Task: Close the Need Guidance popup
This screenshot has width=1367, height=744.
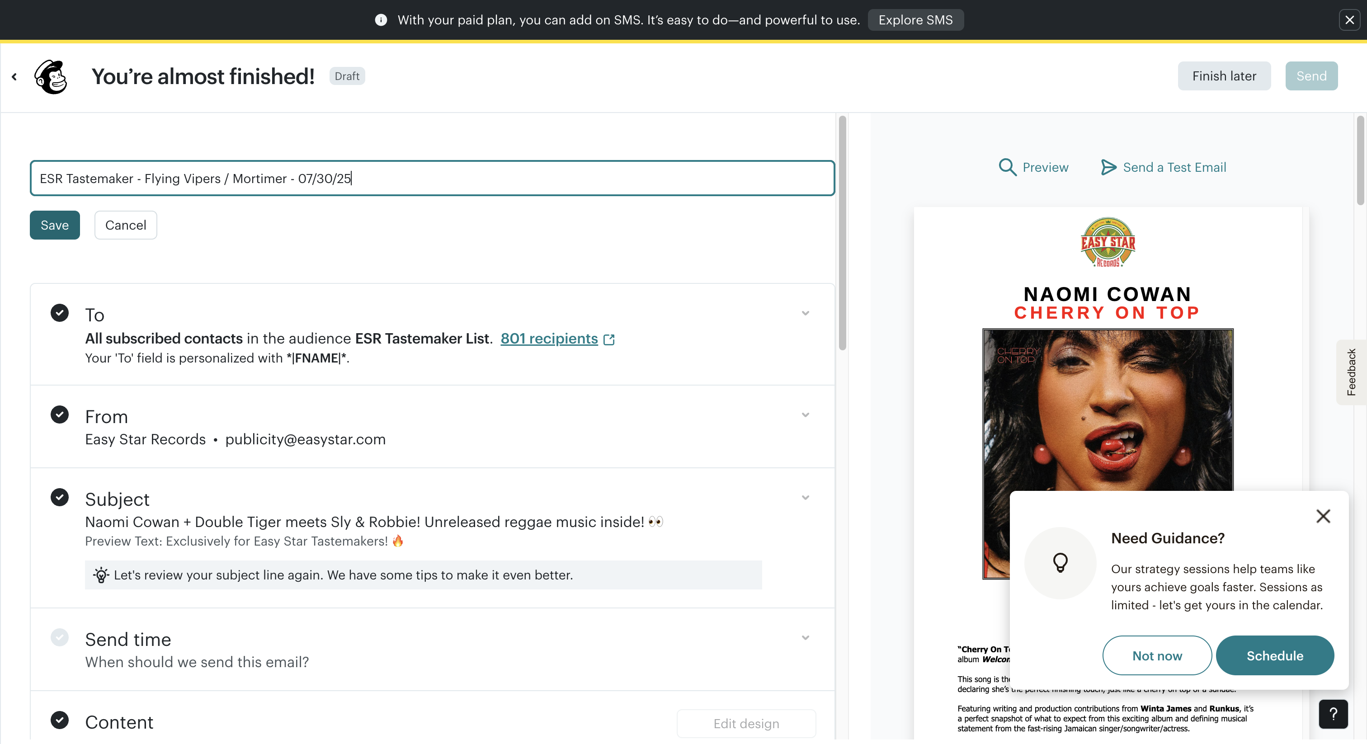Action: [1323, 516]
